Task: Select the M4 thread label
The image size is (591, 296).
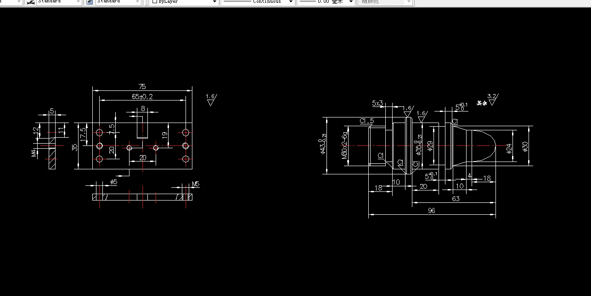Action: tap(34, 153)
